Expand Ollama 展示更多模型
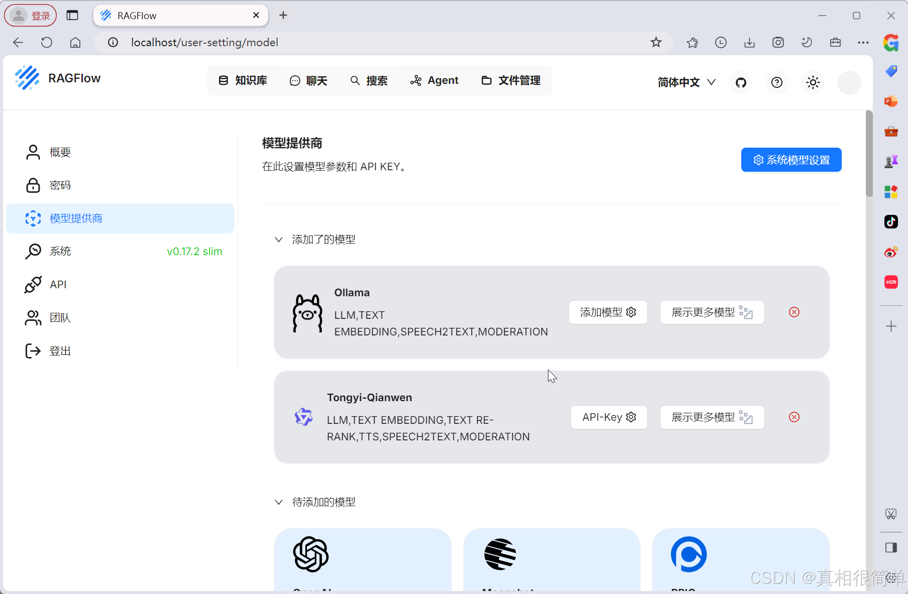908x594 pixels. (712, 312)
